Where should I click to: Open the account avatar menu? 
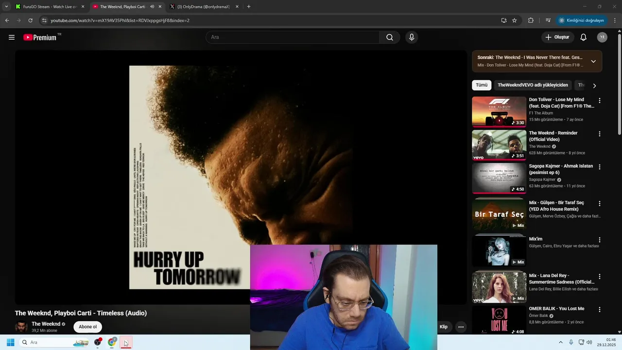pyautogui.click(x=602, y=37)
